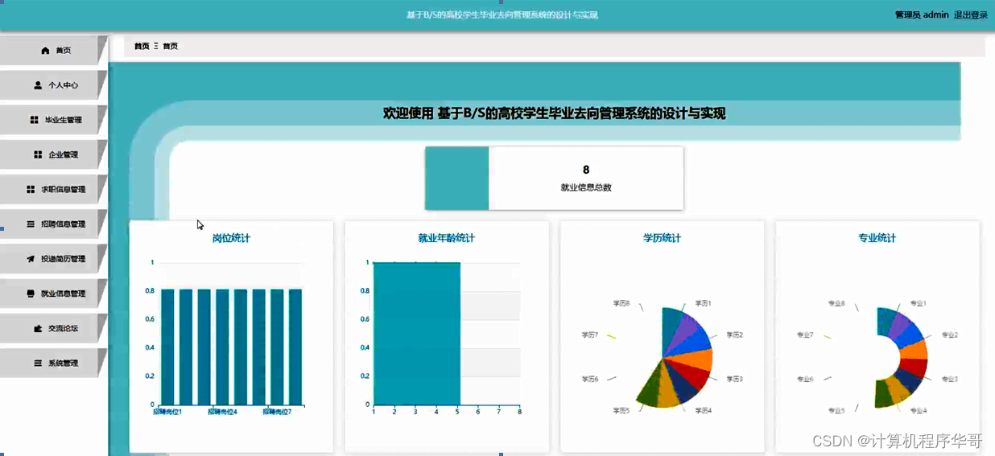Click the 学历4 pie label
Viewport: 995px width, 456px height.
[703, 410]
